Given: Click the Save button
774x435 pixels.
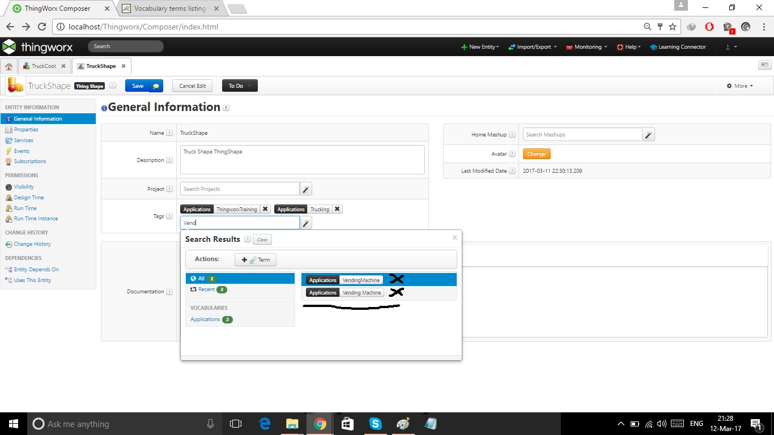Looking at the screenshot, I should [x=138, y=86].
